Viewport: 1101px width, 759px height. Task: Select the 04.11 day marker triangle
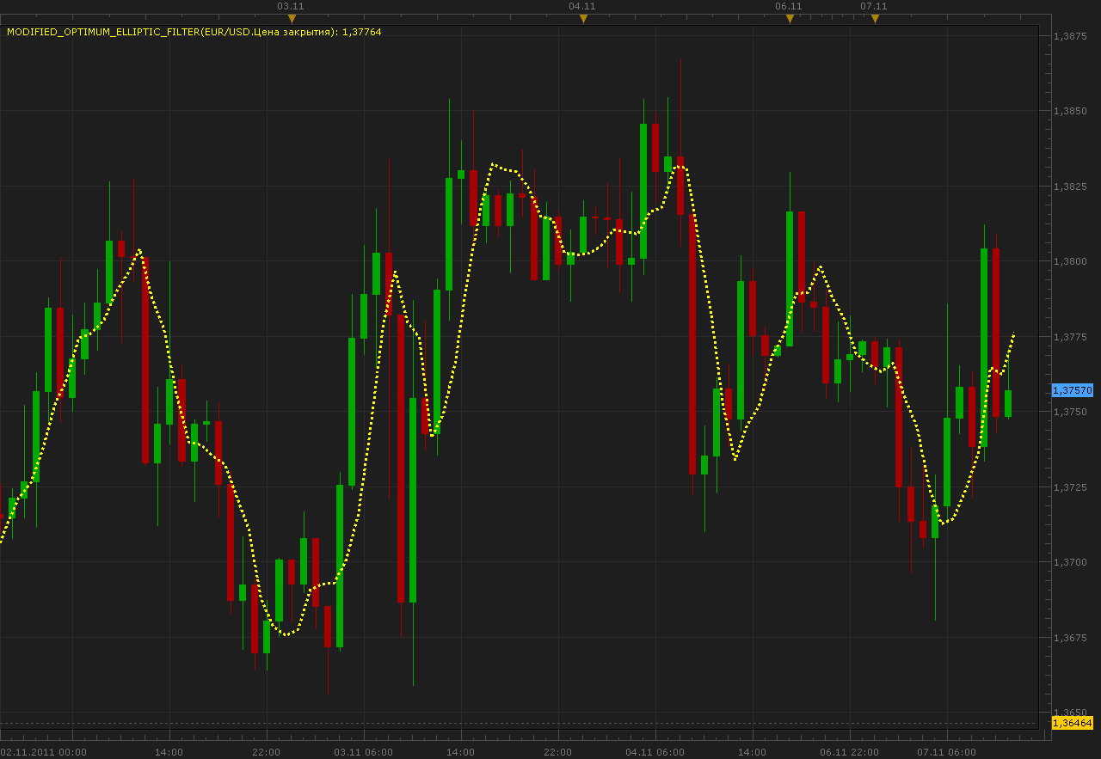pos(583,18)
